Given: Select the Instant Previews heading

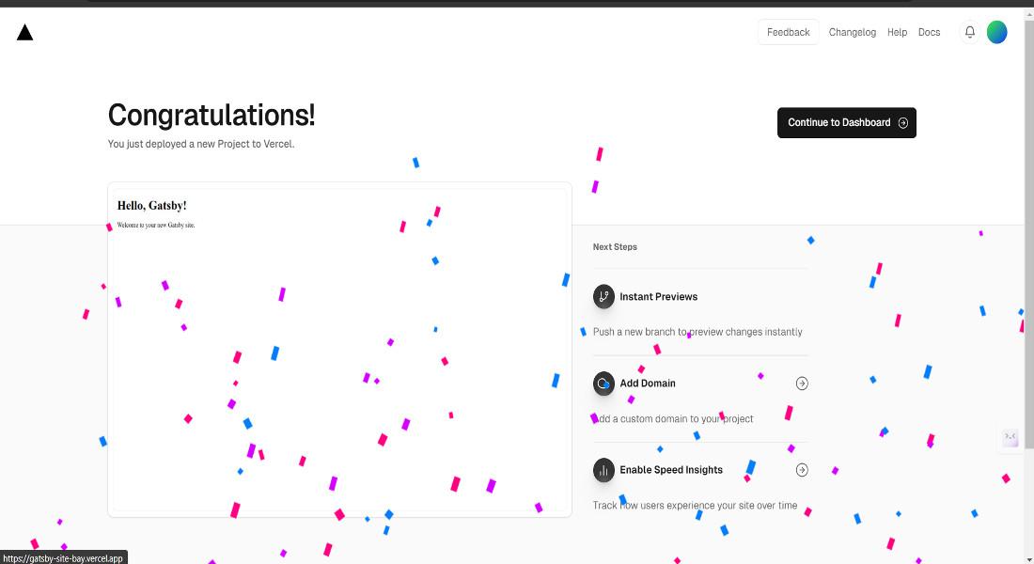Looking at the screenshot, I should pyautogui.click(x=658, y=297).
